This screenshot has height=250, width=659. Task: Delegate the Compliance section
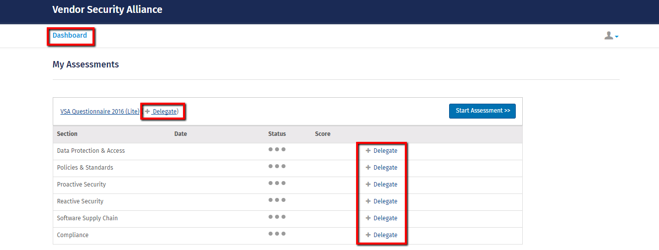click(381, 235)
